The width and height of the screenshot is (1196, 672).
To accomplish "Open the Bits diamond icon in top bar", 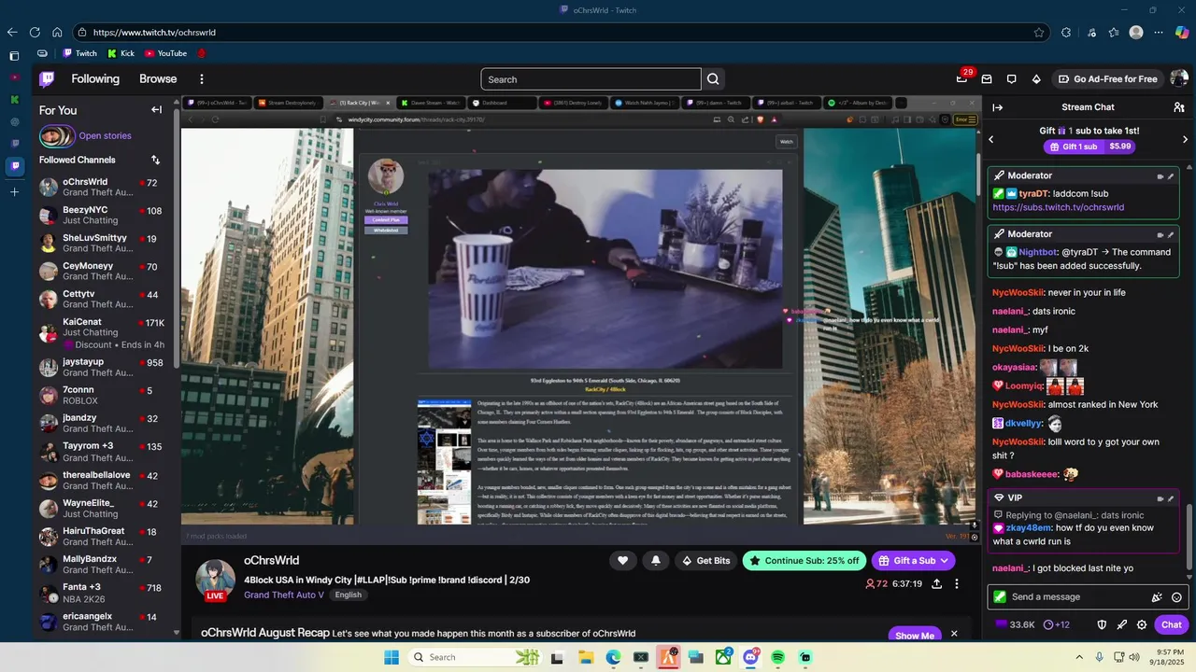I will pyautogui.click(x=1035, y=79).
